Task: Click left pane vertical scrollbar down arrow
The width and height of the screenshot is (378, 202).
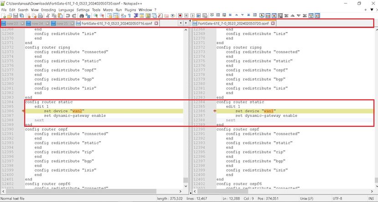Action: (x=186, y=186)
